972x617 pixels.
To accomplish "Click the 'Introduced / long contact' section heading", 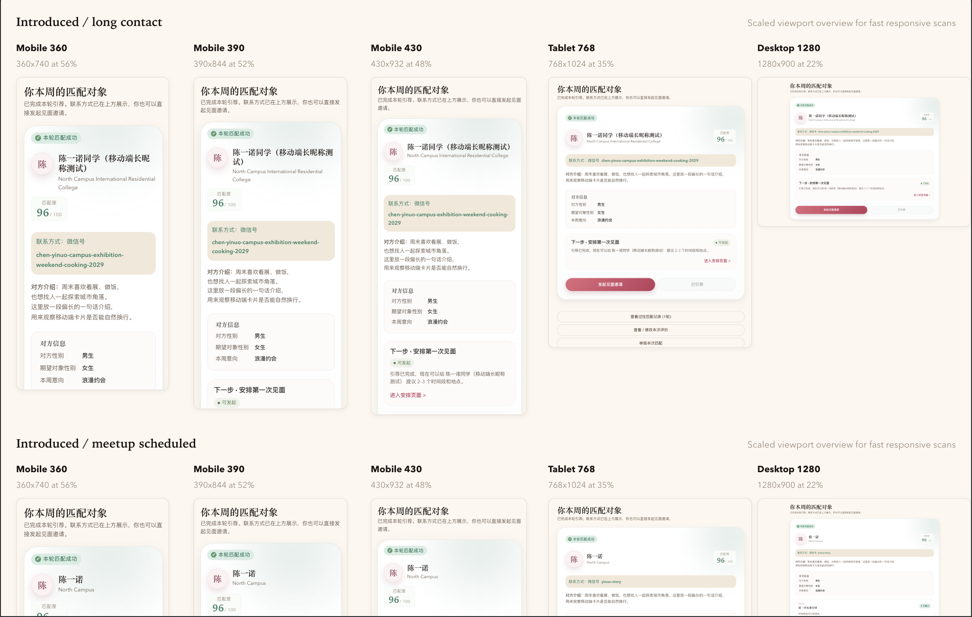I will 89,22.
